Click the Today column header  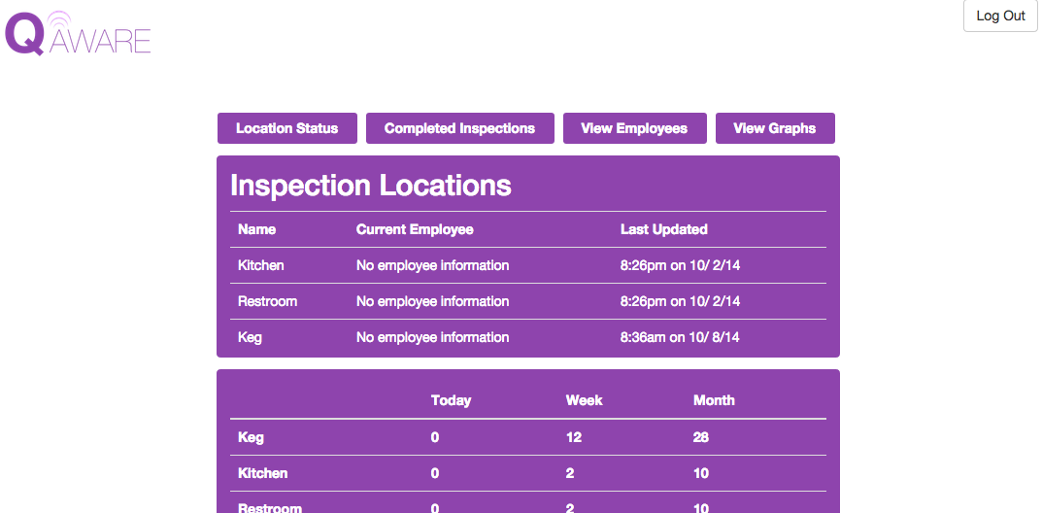452,400
